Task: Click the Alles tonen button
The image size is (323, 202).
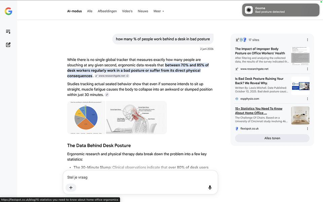Action: (x=272, y=138)
